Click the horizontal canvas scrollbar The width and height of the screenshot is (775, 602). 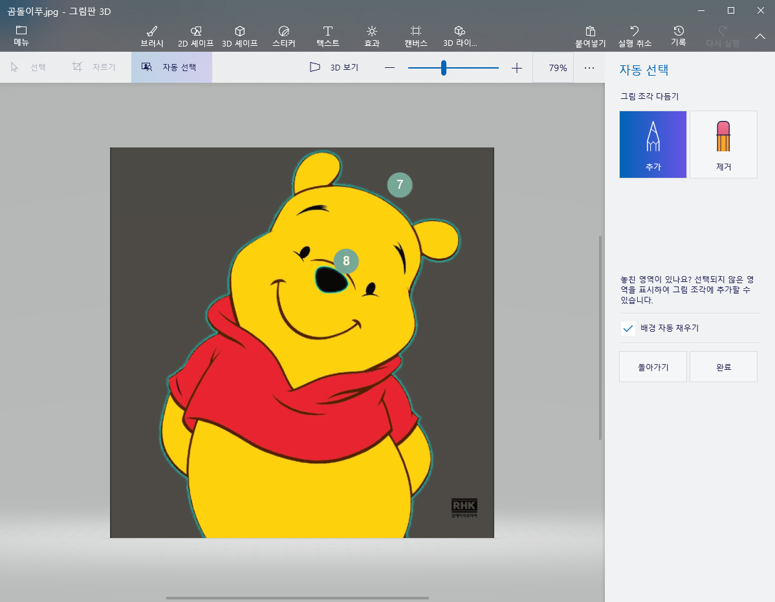297,598
